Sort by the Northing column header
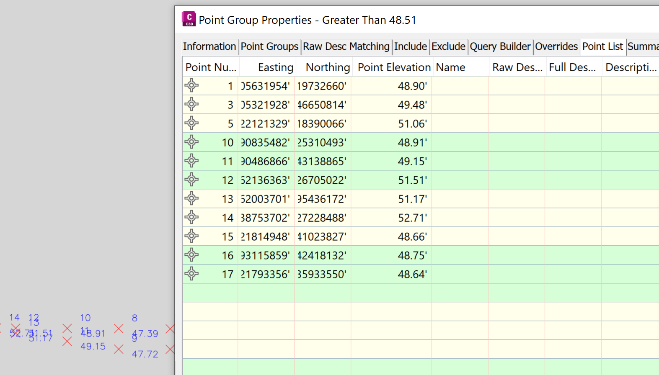Image resolution: width=659 pixels, height=375 pixels. (x=324, y=67)
